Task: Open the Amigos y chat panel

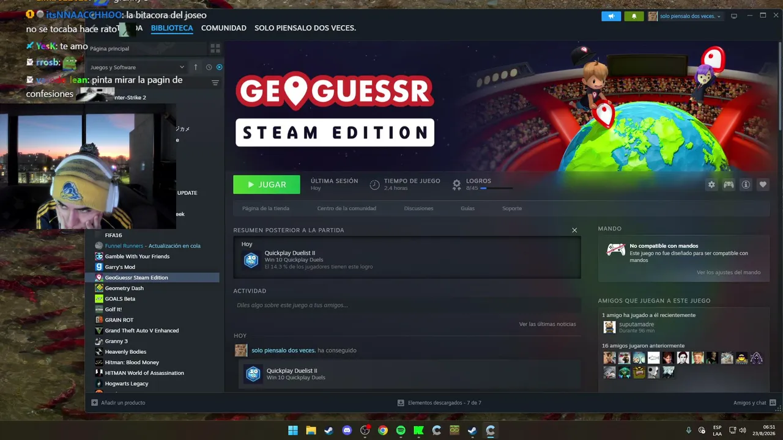Action: point(755,403)
